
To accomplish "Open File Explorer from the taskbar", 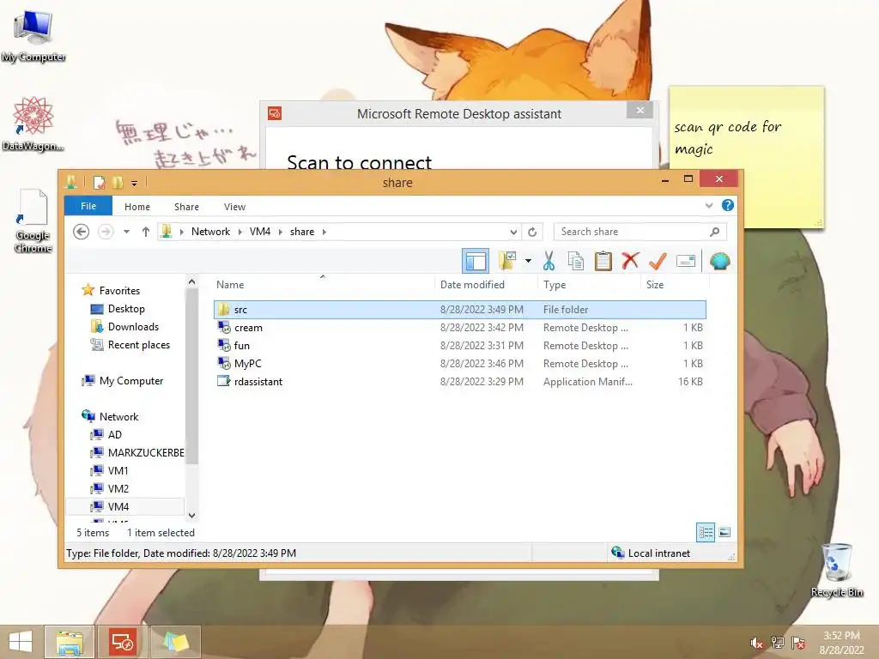I will pyautogui.click(x=70, y=642).
